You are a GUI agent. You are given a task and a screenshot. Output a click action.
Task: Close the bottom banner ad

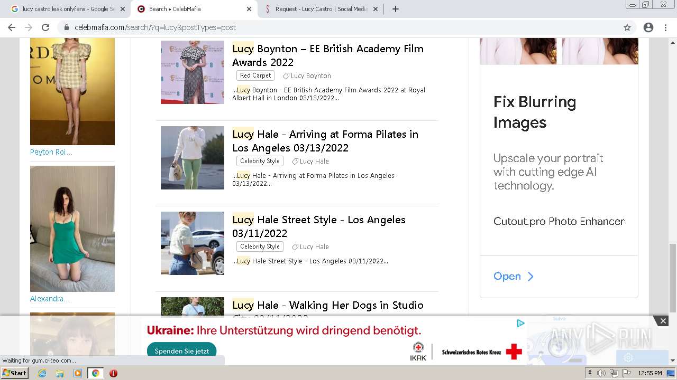tap(663, 321)
